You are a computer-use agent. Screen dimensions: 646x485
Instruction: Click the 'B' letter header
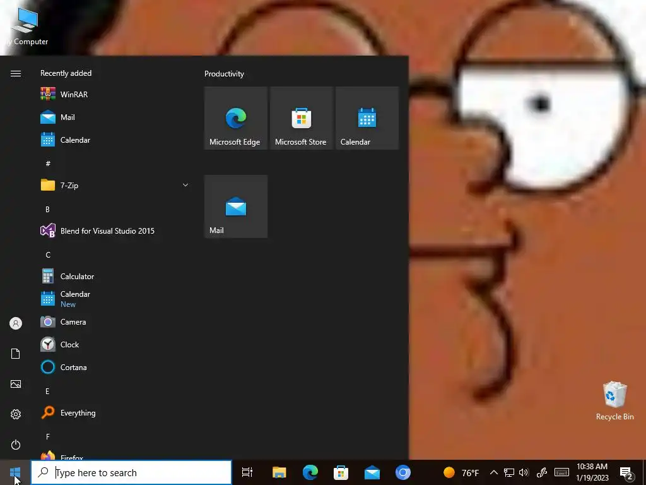click(x=47, y=210)
